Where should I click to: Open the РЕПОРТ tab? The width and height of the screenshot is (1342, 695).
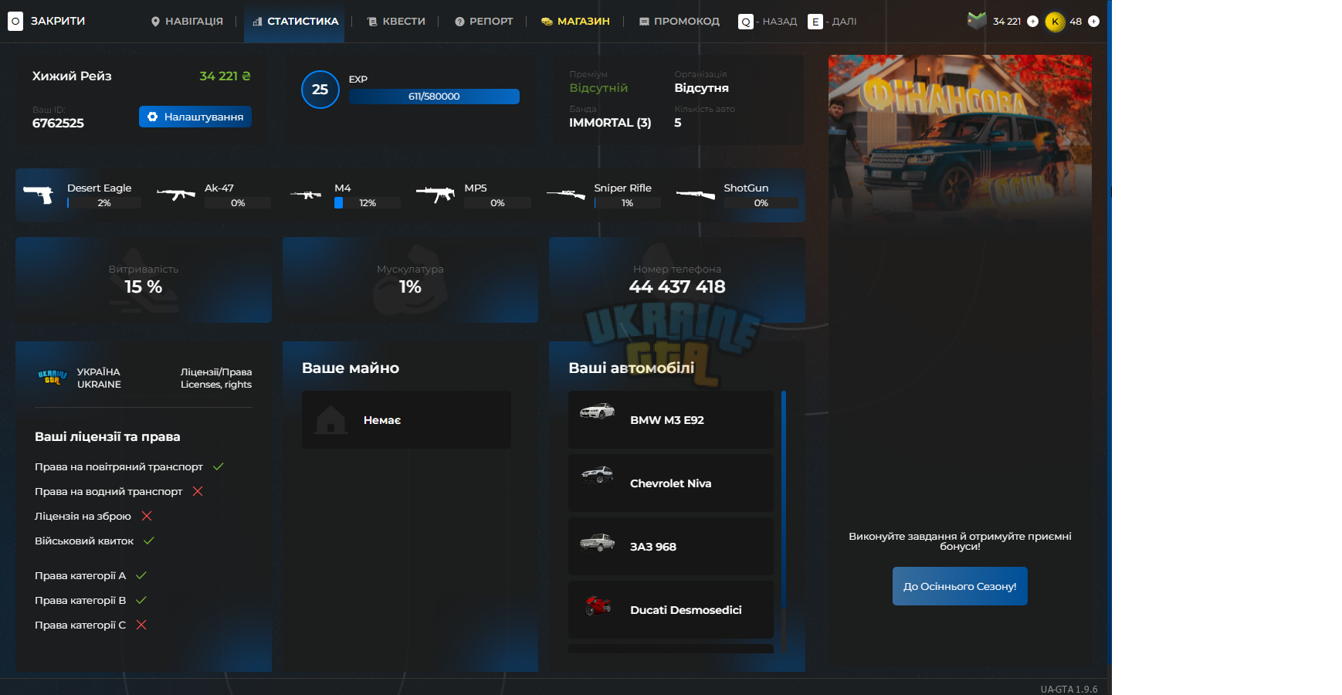(484, 22)
